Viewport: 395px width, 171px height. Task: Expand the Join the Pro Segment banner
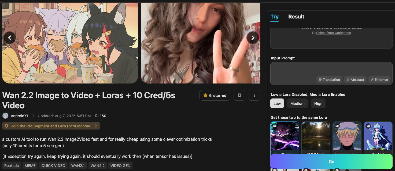pos(51,126)
